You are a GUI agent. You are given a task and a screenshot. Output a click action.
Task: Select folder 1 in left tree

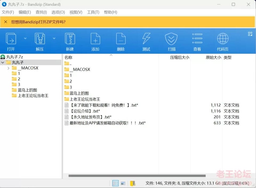[19, 73]
